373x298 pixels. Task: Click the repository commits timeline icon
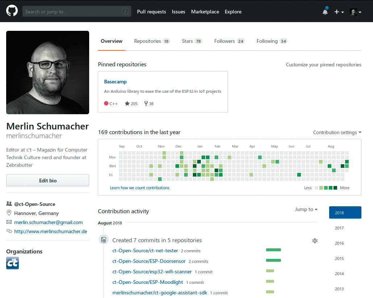pyautogui.click(x=104, y=240)
